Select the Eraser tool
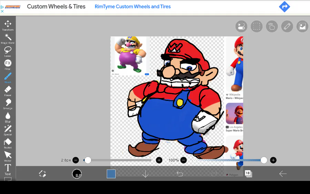 pyautogui.click(x=8, y=91)
